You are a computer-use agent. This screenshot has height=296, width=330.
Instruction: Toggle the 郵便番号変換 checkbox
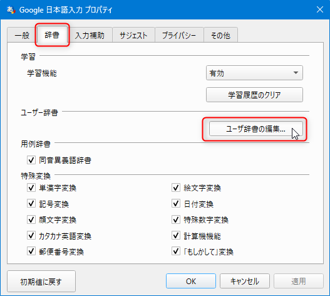click(31, 251)
